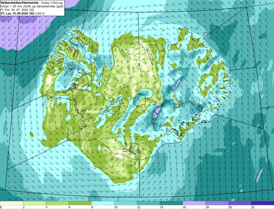The width and height of the screenshot is (274, 209).
Task: Select the 14–16 m/s dark teal swatch
Action: [171, 203]
